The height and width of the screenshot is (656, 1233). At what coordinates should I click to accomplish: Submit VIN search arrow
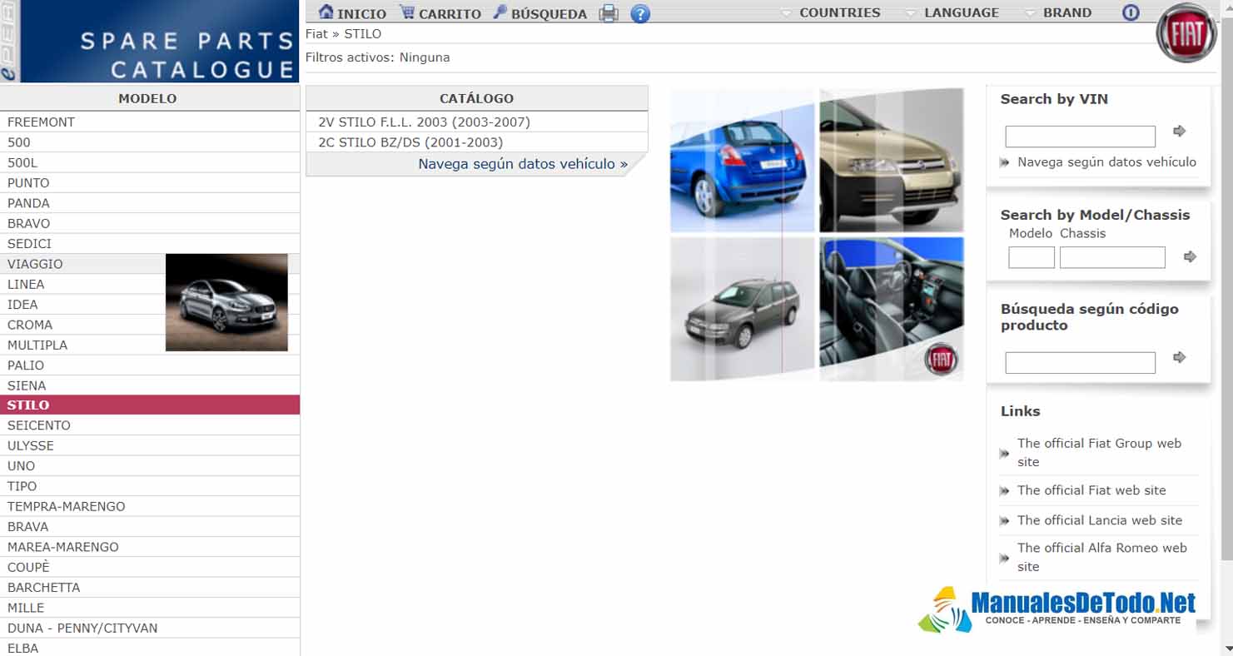point(1179,132)
